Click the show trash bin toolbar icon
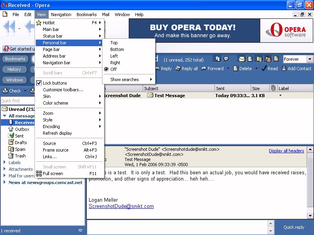Viewport: 314px width, 235px height. pyautogui.click(x=250, y=59)
